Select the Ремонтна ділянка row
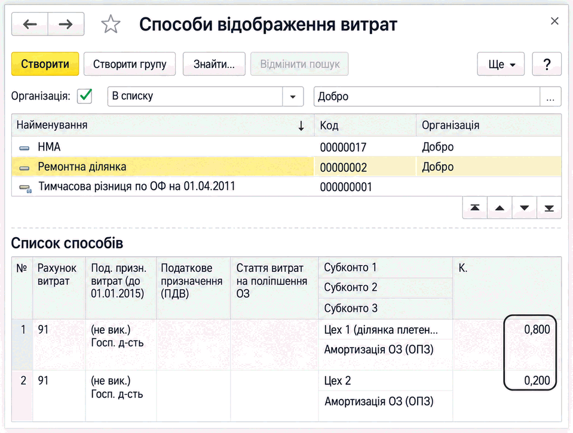The width and height of the screenshot is (573, 433). coord(287,167)
